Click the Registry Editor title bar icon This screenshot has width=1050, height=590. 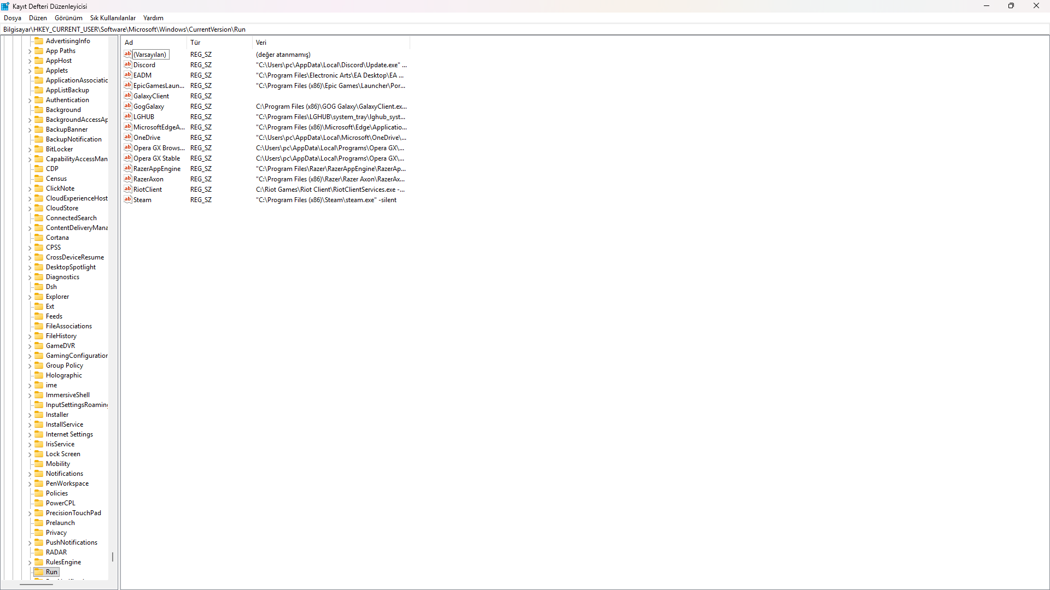click(x=5, y=6)
